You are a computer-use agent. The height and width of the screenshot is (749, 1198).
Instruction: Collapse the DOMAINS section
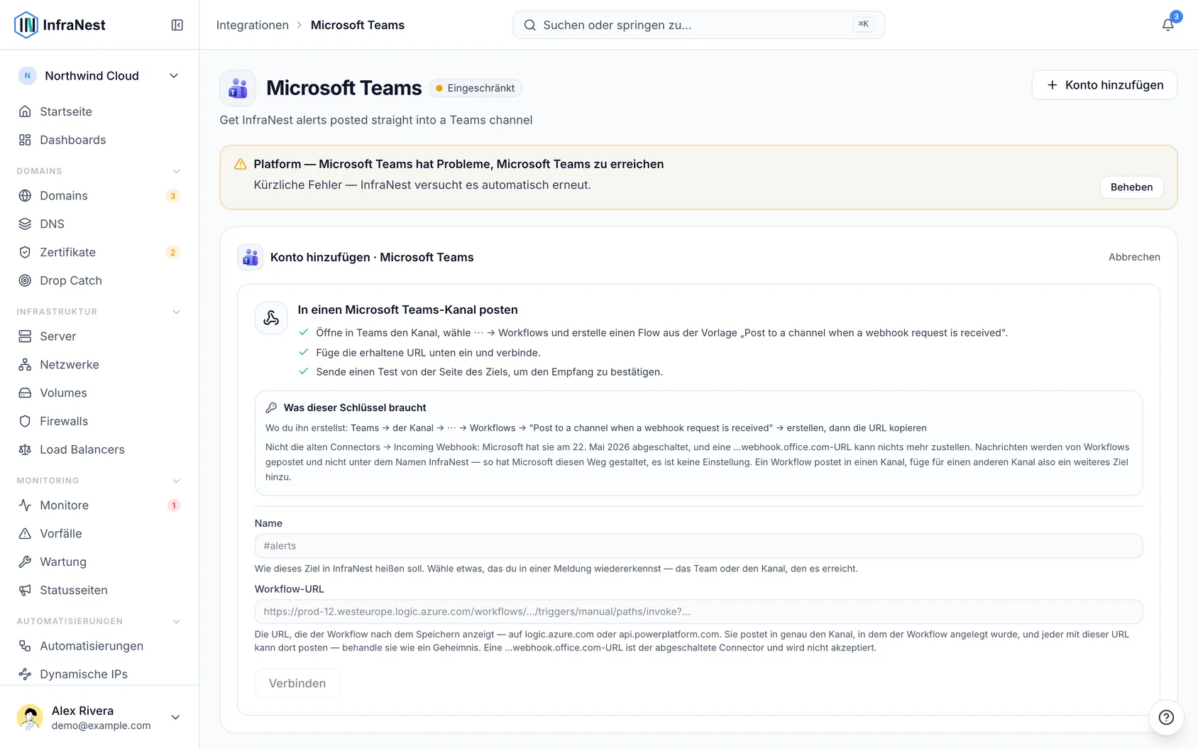tap(176, 171)
